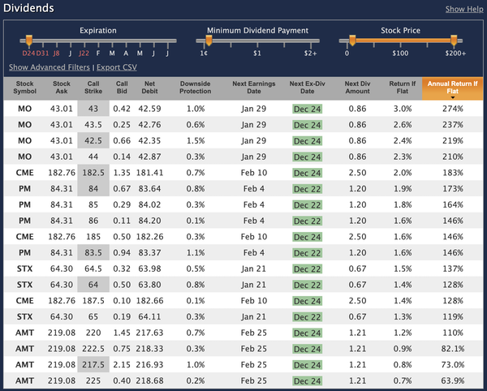
Task: Sort by Next Earnings Date header
Action: [254, 88]
